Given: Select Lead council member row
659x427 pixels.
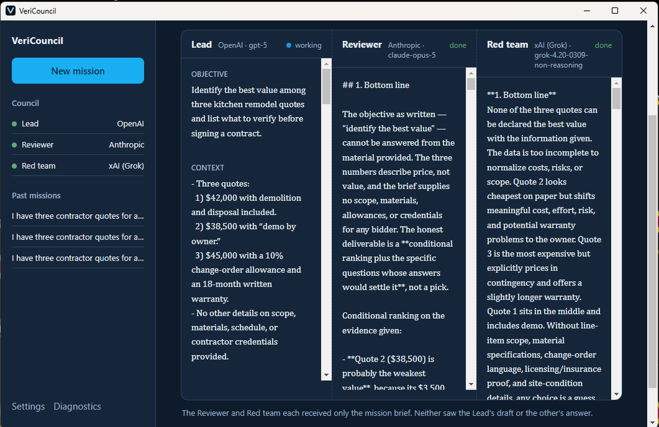Looking at the screenshot, I should pos(78,124).
